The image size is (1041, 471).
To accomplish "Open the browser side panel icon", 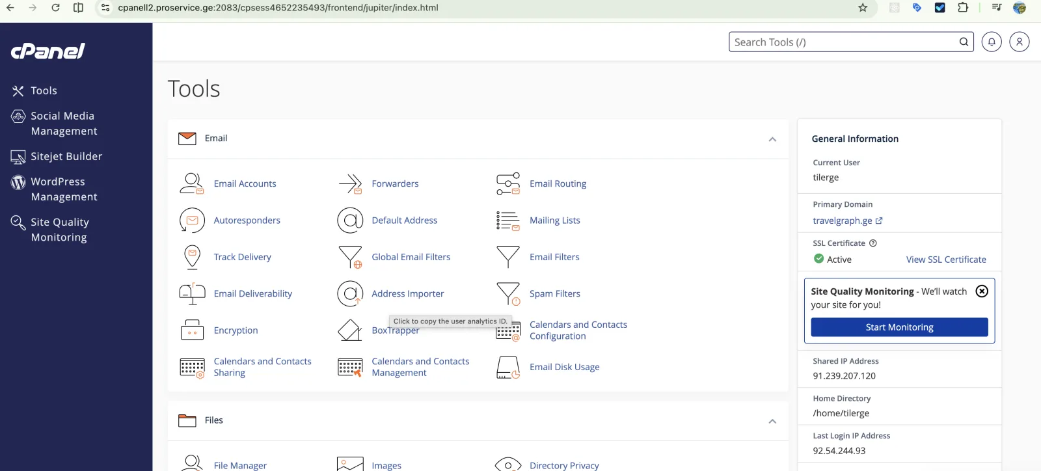I will point(78,8).
